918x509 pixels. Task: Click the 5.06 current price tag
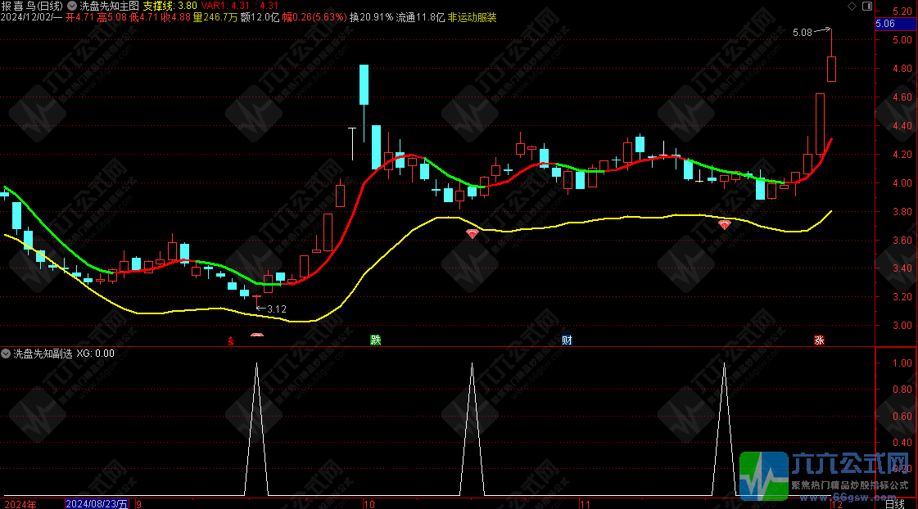pos(885,25)
